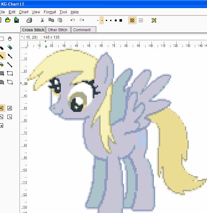Open the Chart menu

pos(24,12)
